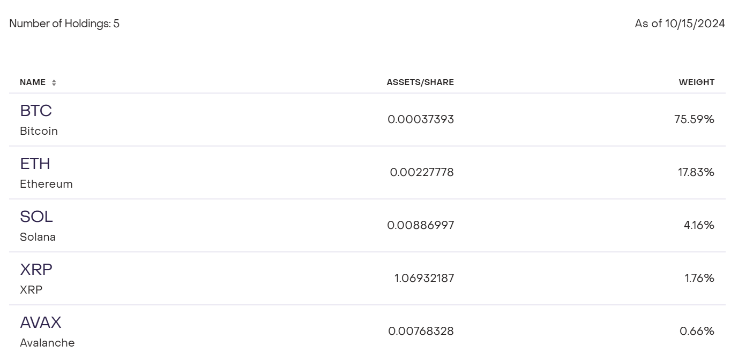Sort holdings using the NAME sort arrows
738x361 pixels.
pyautogui.click(x=54, y=82)
